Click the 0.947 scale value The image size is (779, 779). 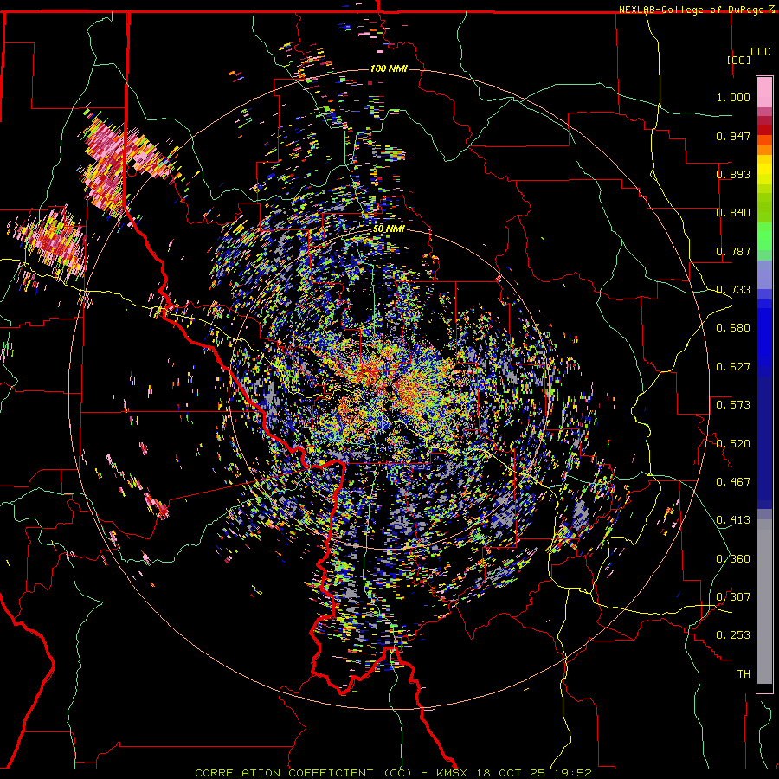pos(733,136)
